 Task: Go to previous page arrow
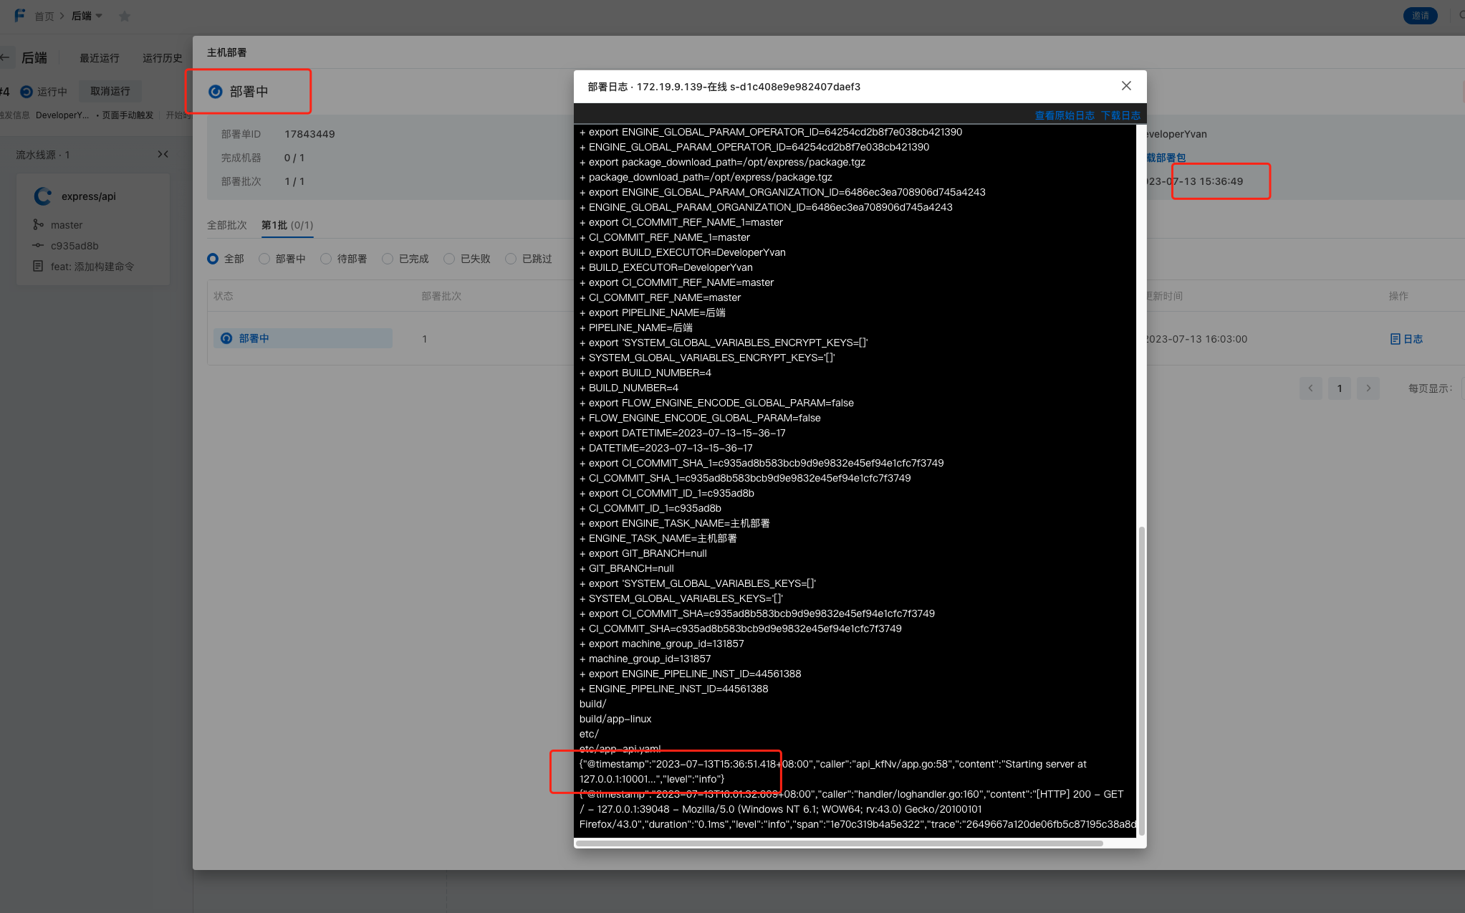(1310, 388)
